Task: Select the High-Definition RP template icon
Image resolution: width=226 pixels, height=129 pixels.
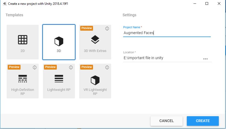Action: tap(23, 79)
